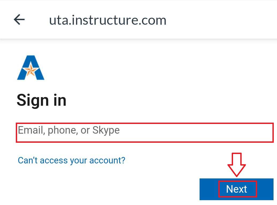The image size is (277, 205).
Task: Tap the bold "Sign in" title text
Action: 42,100
